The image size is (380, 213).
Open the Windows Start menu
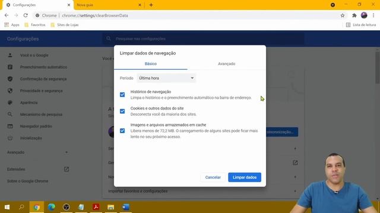(7, 207)
